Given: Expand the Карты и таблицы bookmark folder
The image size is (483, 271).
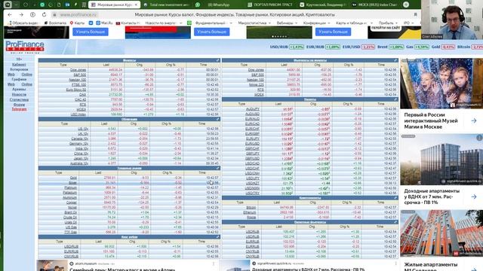Looking at the screenshot, I should point(354,23).
